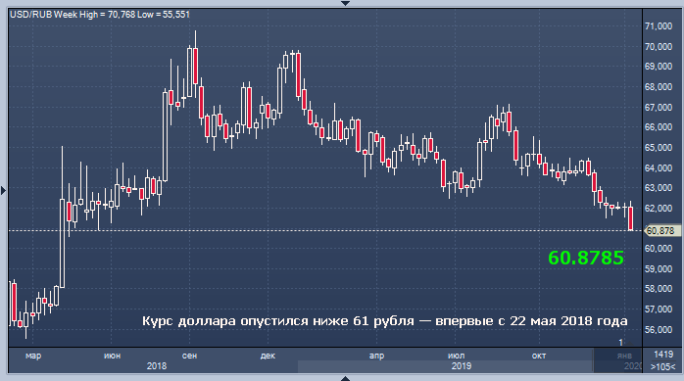Screen dimensions: 684x381
Task: Click the top collapse arrow above chart
Action: pyautogui.click(x=345, y=3)
